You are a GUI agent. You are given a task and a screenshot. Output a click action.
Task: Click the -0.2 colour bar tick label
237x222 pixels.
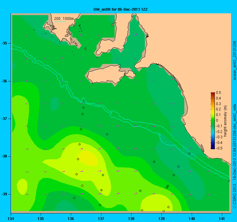pos(219,131)
